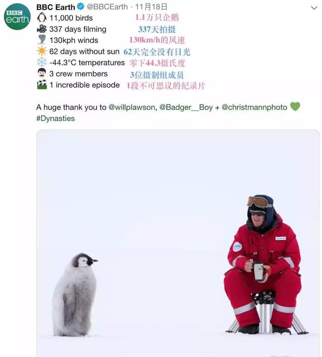Expand the tweet options chevron
Viewport: 322px width, 357px height.
pyautogui.click(x=314, y=8)
